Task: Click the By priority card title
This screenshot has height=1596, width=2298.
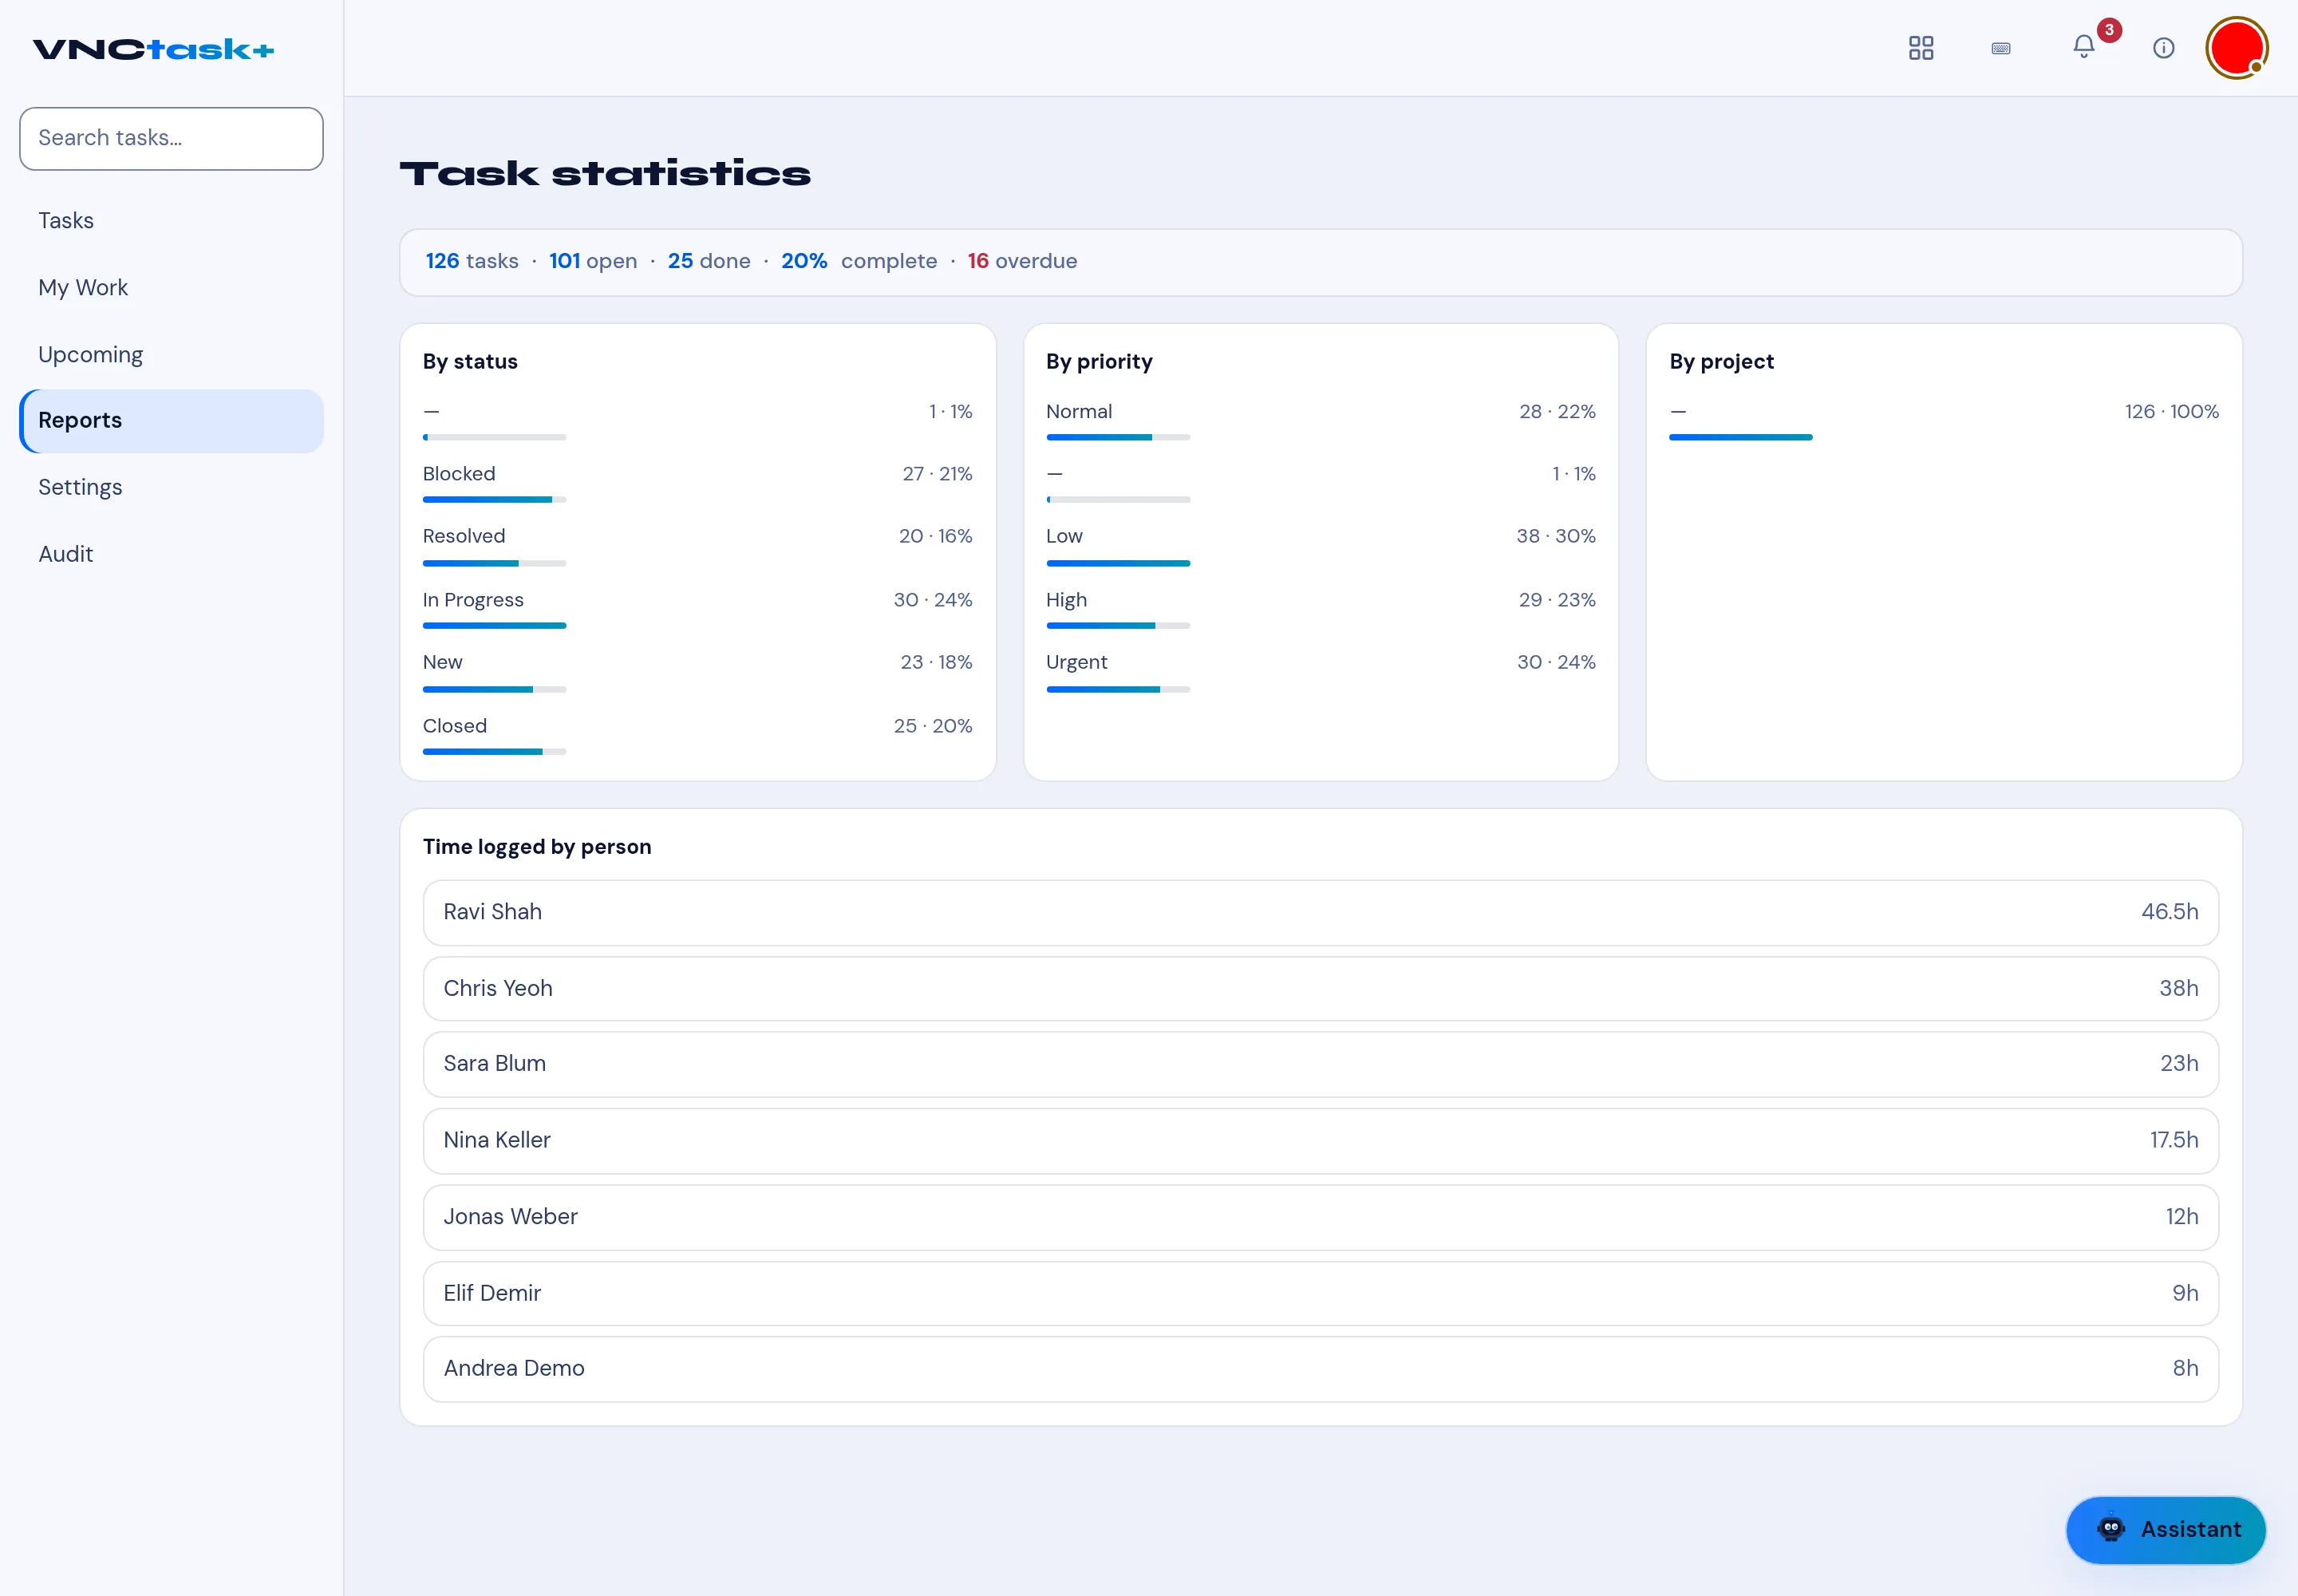Action: pos(1099,362)
